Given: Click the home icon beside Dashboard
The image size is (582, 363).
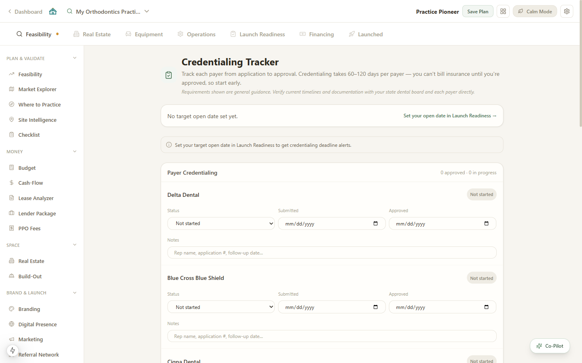Looking at the screenshot, I should click(53, 11).
